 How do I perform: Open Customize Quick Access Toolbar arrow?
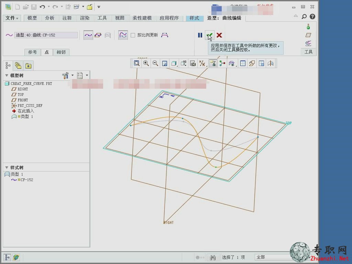tap(99, 7)
